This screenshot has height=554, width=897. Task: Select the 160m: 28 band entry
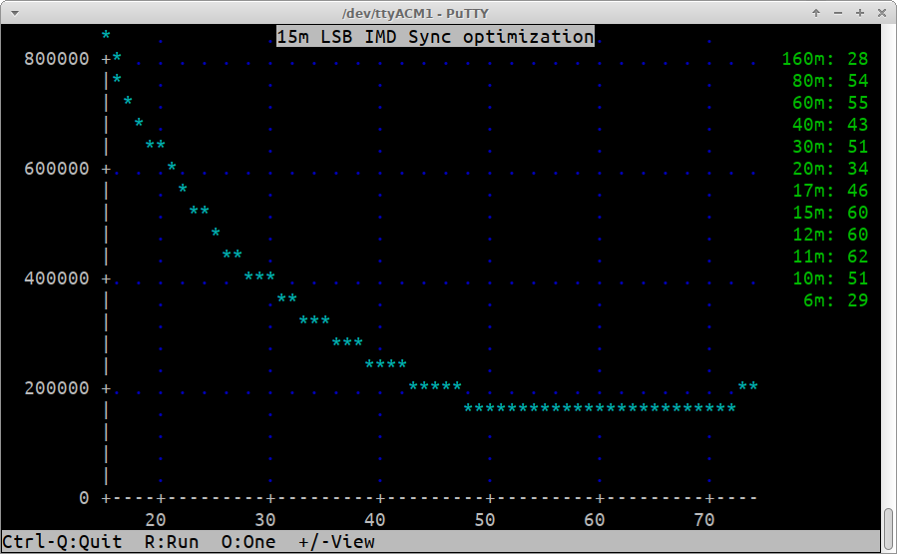point(825,59)
